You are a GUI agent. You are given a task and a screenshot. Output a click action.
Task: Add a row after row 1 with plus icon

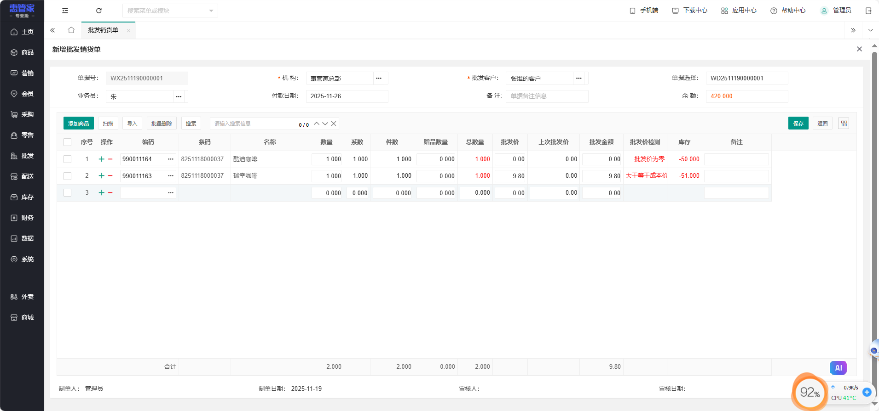102,159
